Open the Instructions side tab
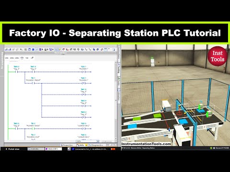The image size is (230, 172). 119,53
